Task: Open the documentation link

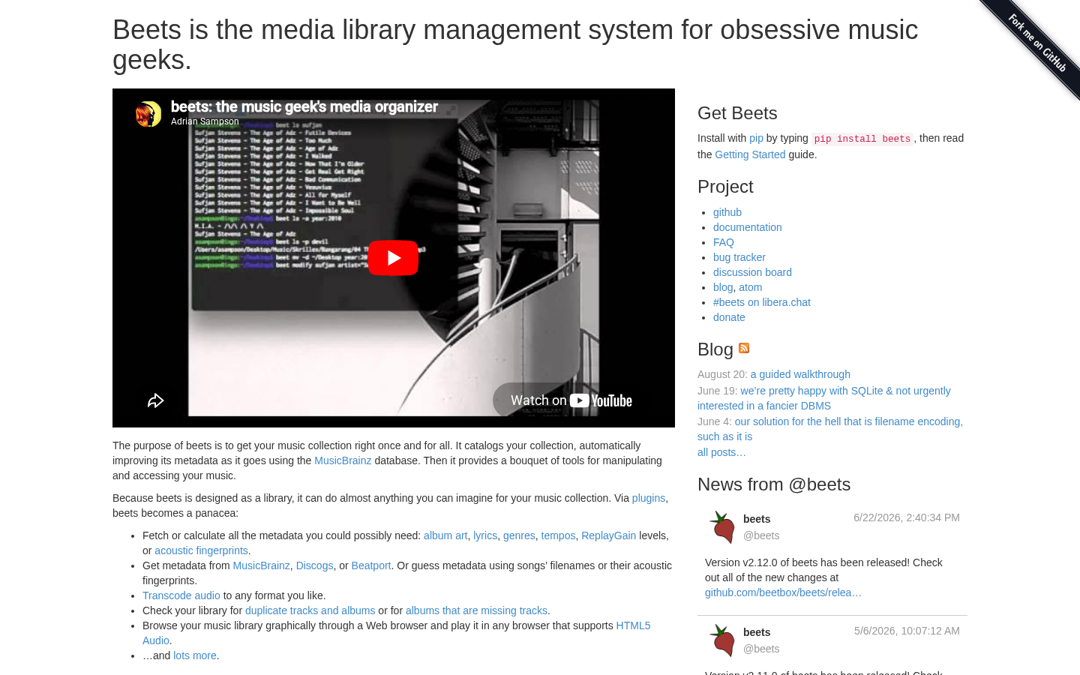Action: coord(748,227)
